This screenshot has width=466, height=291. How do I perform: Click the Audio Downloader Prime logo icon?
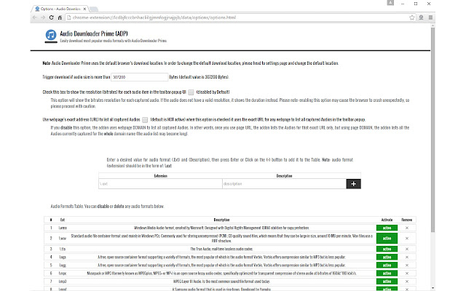point(51,35)
